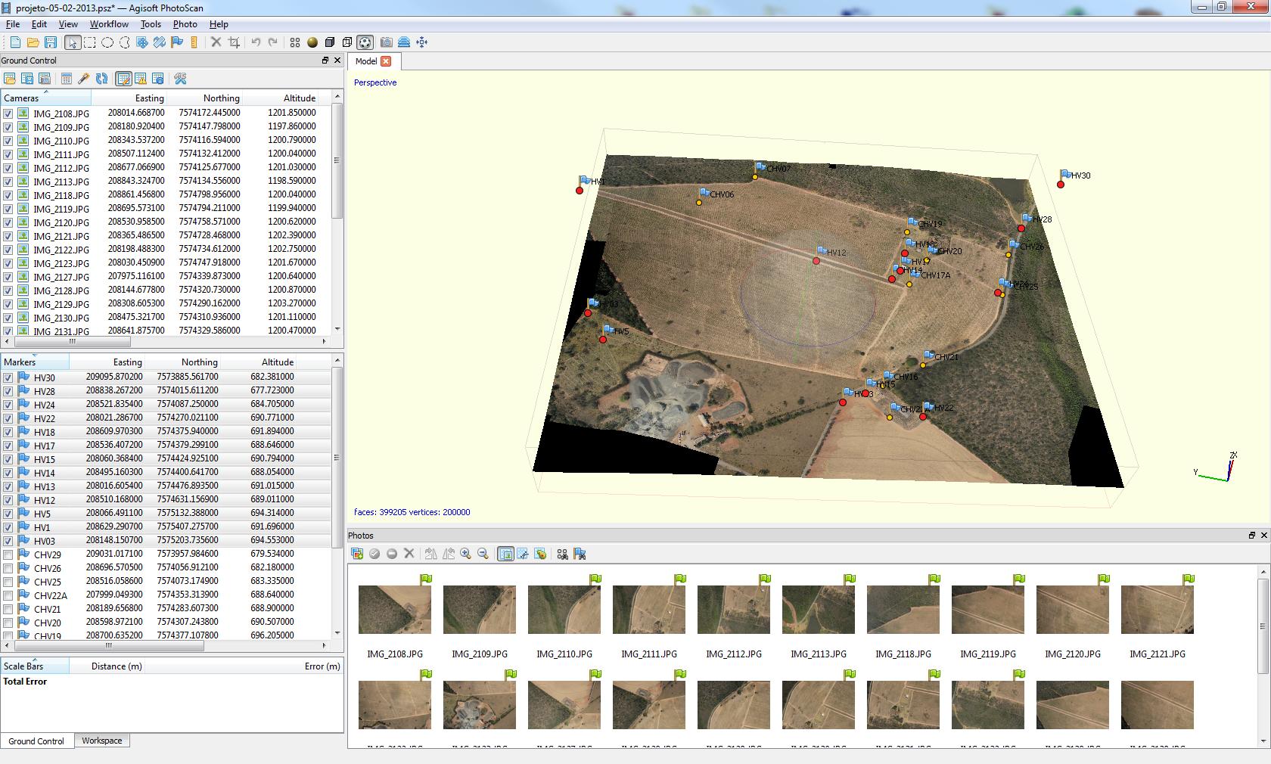Toggle View Source coordinates mode
The height and width of the screenshot is (764, 1271).
pyautogui.click(x=123, y=79)
